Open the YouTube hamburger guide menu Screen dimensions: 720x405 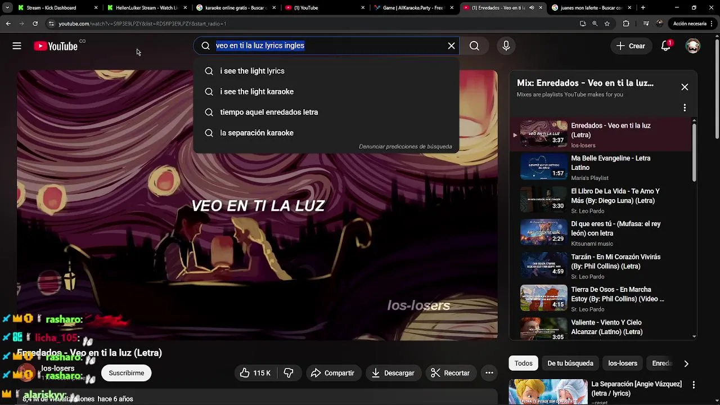(17, 46)
